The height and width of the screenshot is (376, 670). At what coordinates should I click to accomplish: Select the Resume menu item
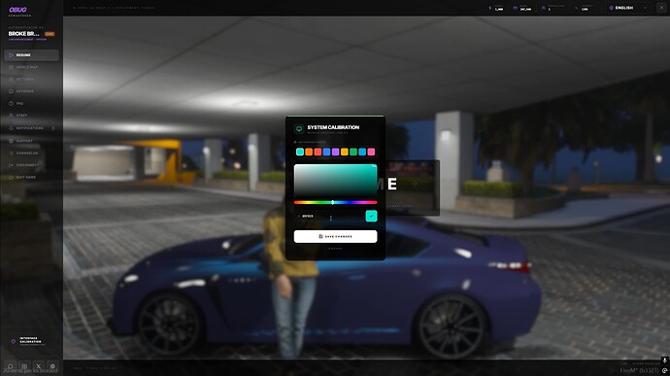[32, 55]
